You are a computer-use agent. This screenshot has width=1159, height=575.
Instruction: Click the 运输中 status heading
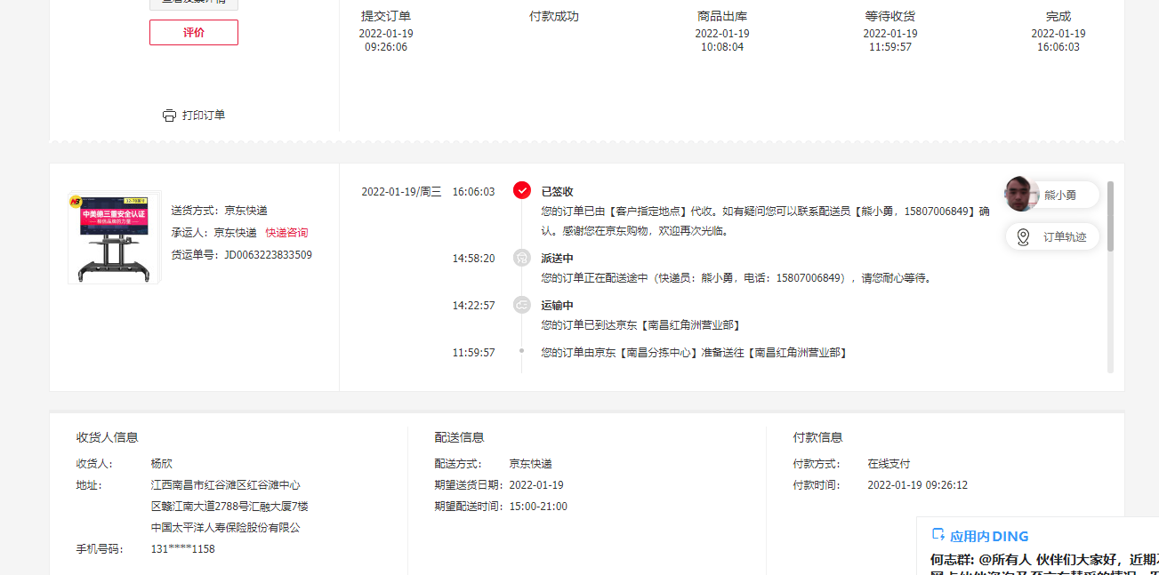pos(557,306)
